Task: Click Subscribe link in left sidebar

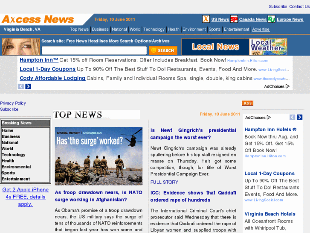Action: 9,109
